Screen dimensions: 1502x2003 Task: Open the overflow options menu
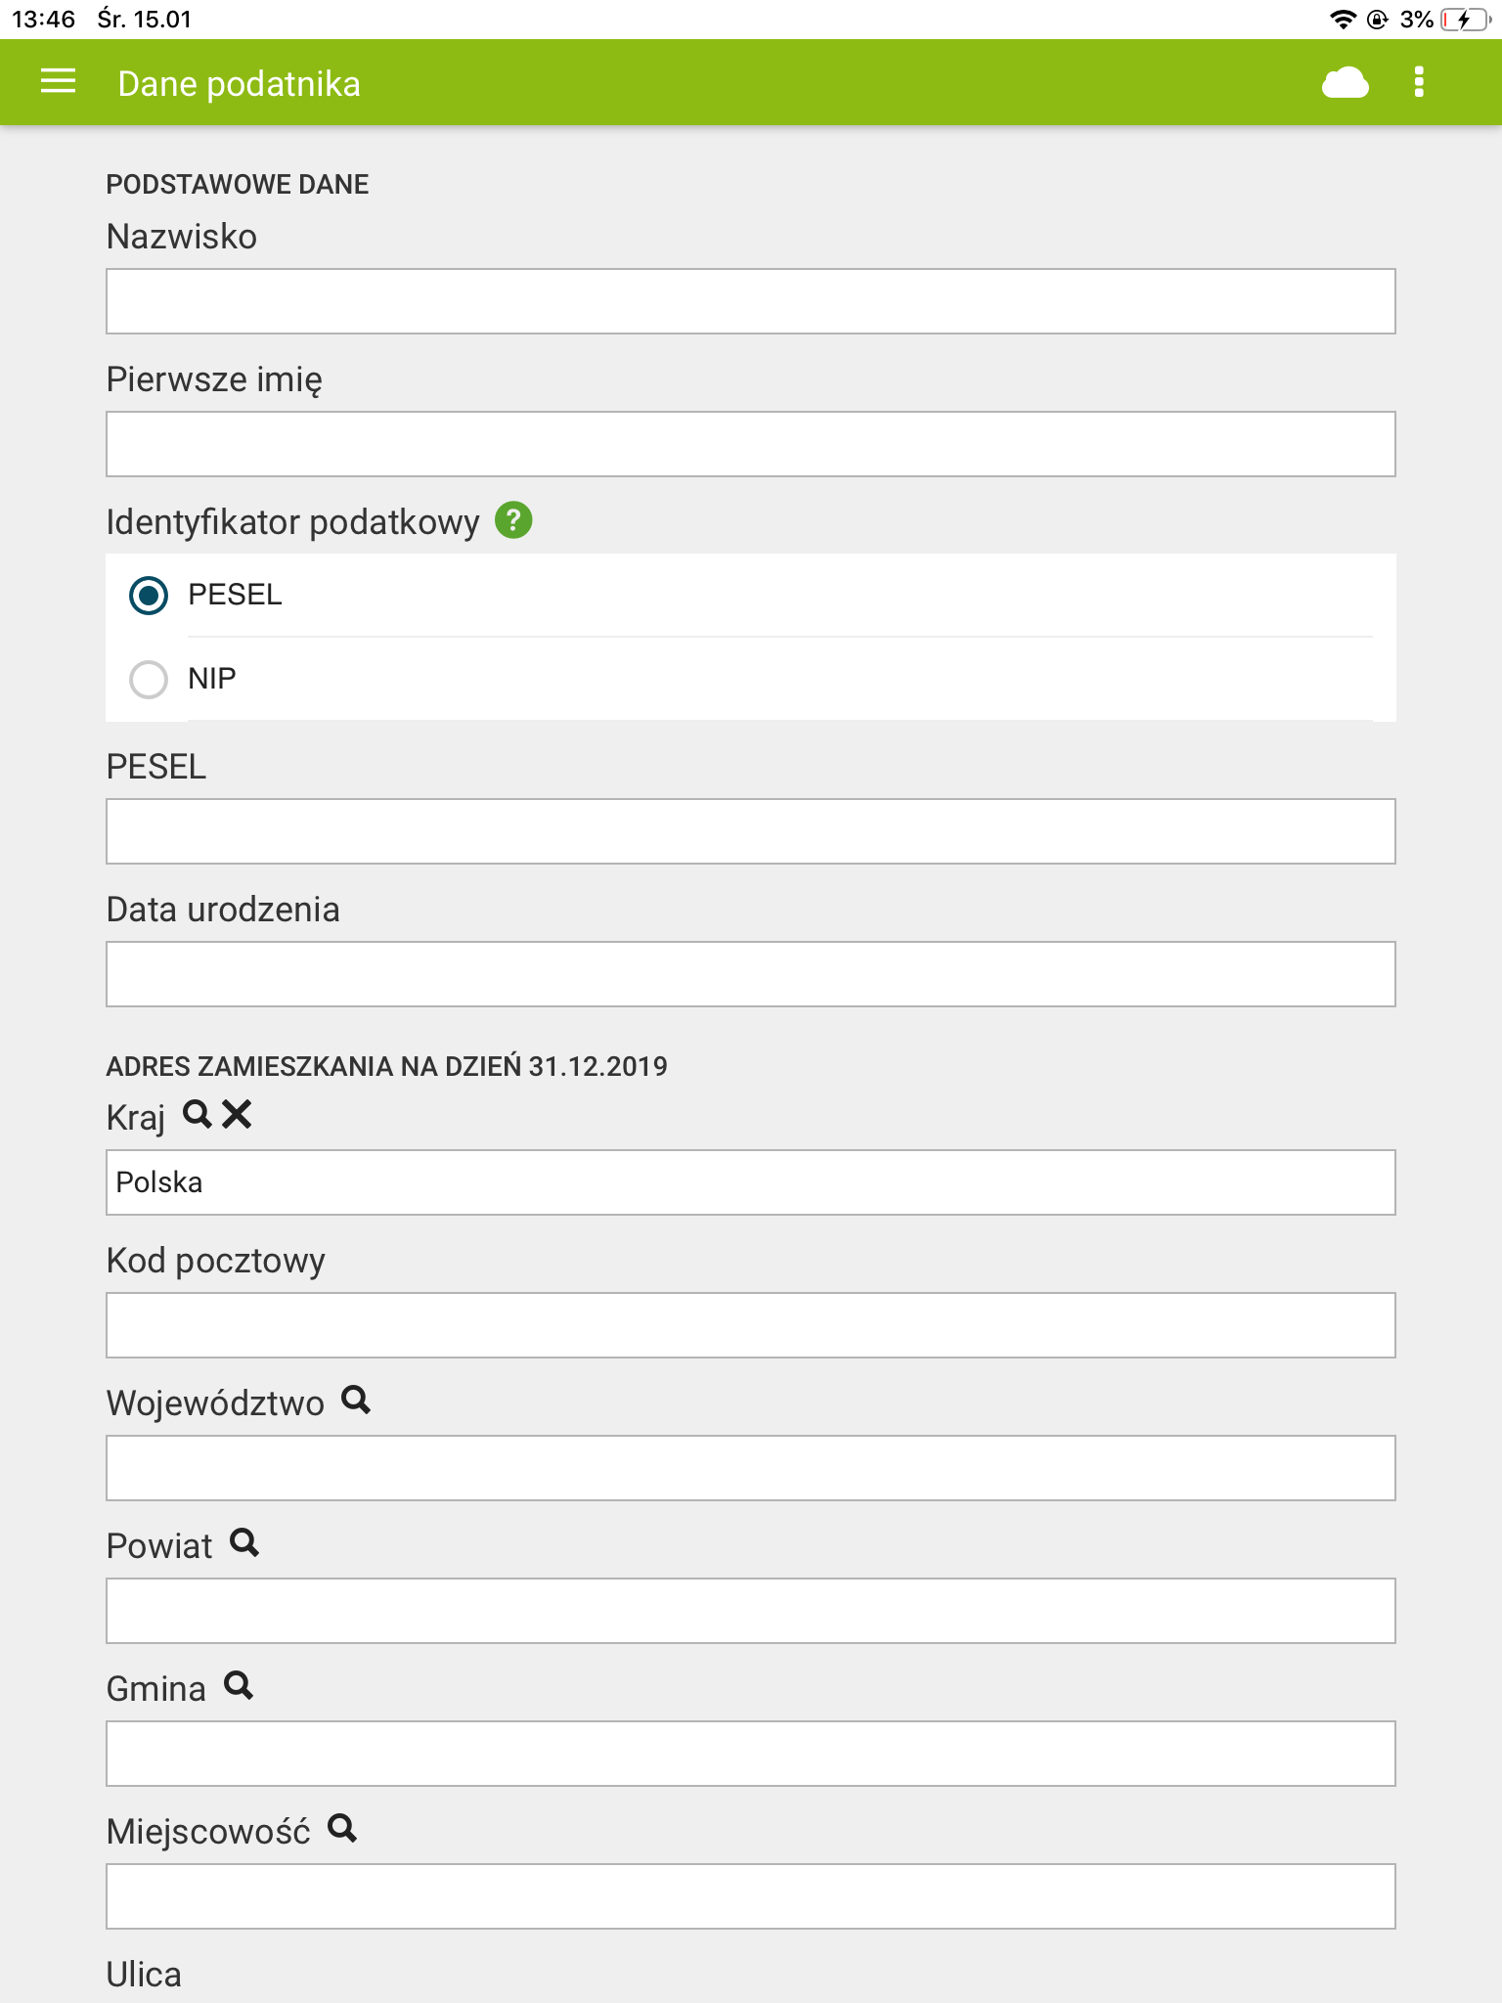click(1418, 82)
